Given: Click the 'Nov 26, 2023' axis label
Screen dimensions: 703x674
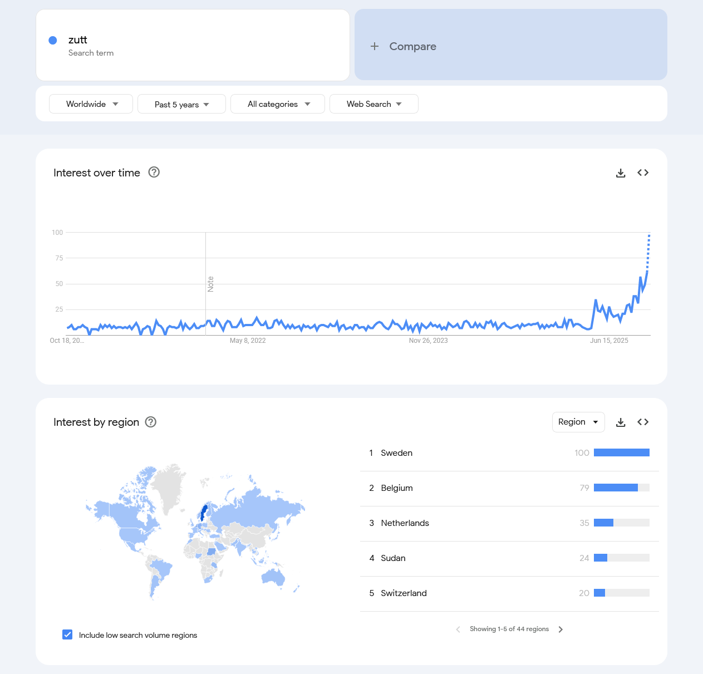Looking at the screenshot, I should click(428, 341).
